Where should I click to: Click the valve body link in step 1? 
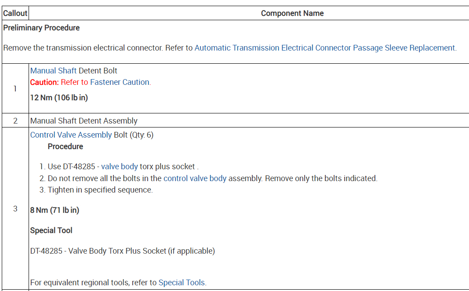pyautogui.click(x=120, y=167)
